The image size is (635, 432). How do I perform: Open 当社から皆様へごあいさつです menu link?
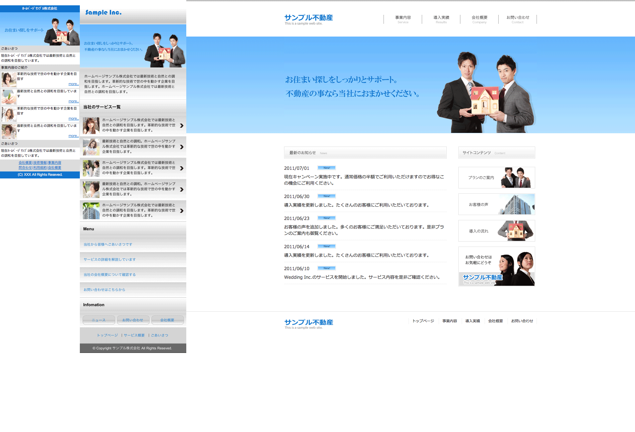[108, 244]
